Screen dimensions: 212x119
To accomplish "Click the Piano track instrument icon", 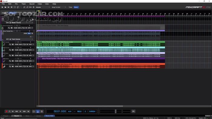I will 4,61.
